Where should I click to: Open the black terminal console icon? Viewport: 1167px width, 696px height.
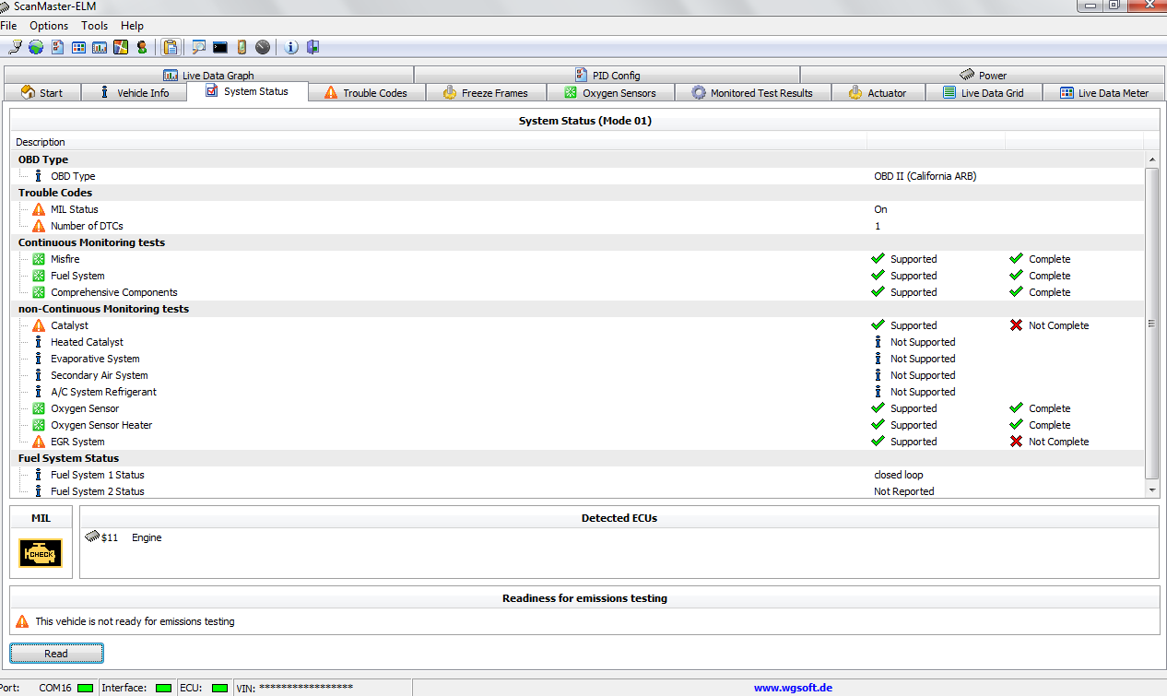pos(219,47)
